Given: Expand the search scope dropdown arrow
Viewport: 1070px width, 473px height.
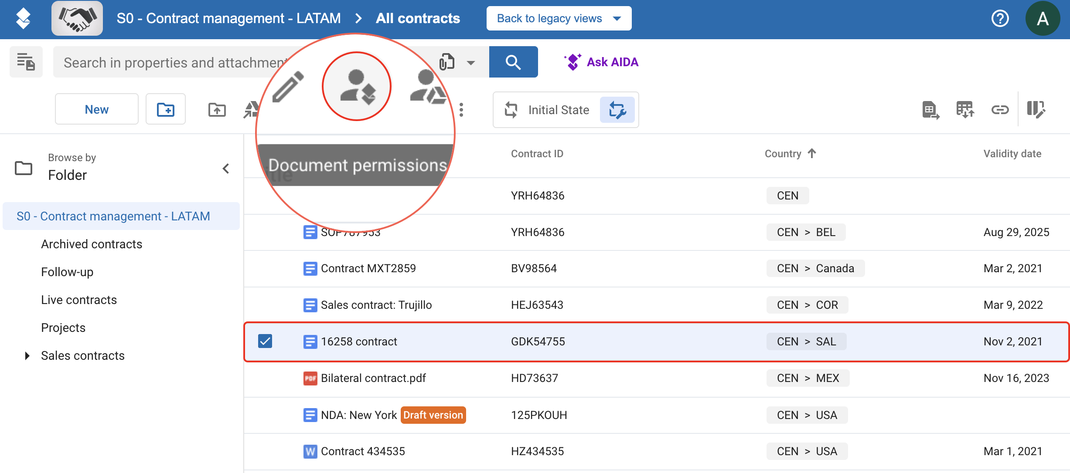Looking at the screenshot, I should click(470, 63).
